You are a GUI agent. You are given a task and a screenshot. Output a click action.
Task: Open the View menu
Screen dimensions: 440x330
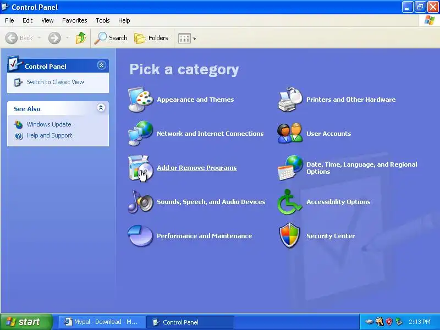pyautogui.click(x=47, y=20)
